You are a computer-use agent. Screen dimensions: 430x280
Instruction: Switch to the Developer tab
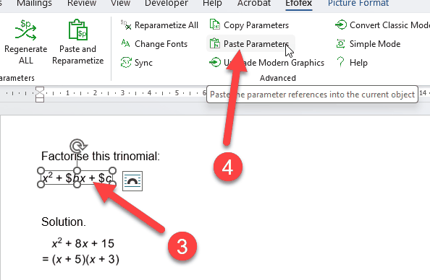click(x=166, y=4)
